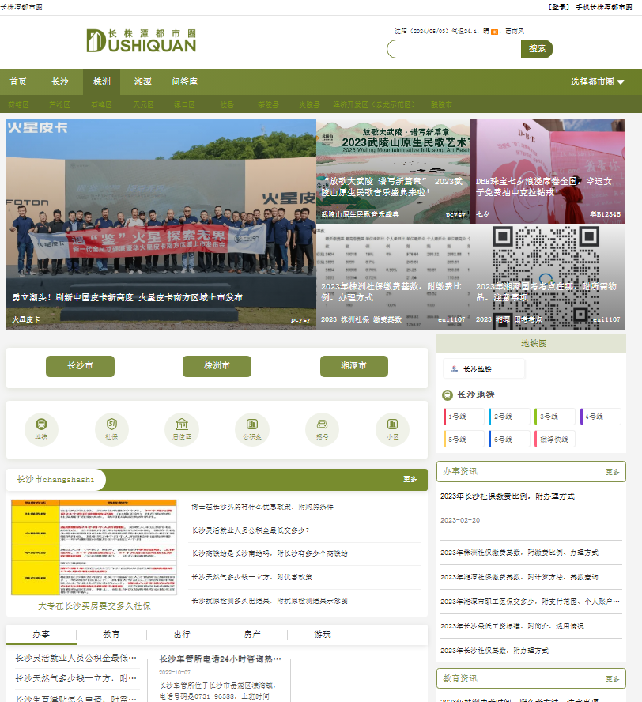Select the 经济开发区(云龙示范区) link
This screenshot has height=702, width=642.
[374, 104]
